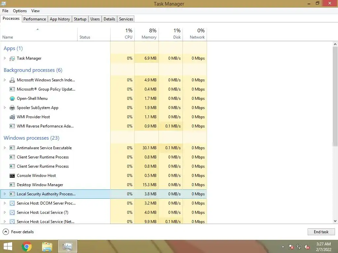This screenshot has width=338, height=253.
Task: Expand the Task Manager app entry
Action: pyautogui.click(x=5, y=58)
